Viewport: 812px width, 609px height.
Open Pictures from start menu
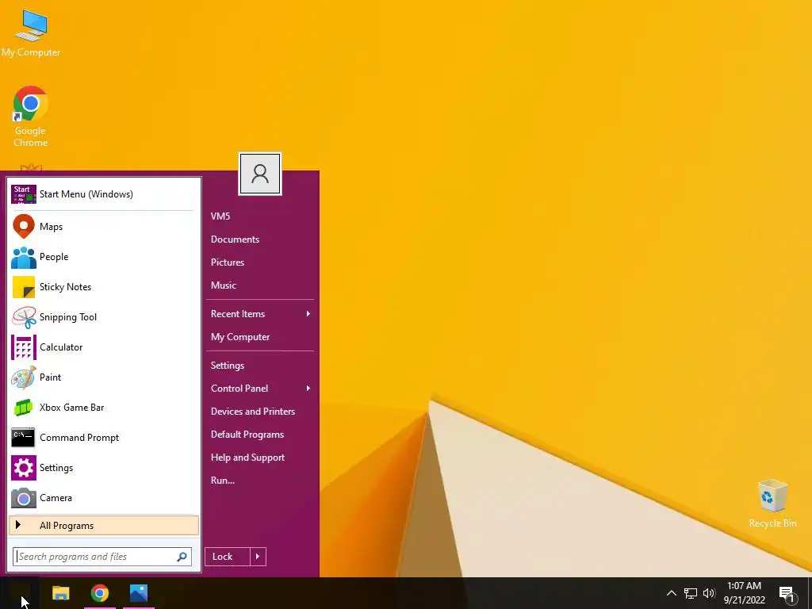228,262
